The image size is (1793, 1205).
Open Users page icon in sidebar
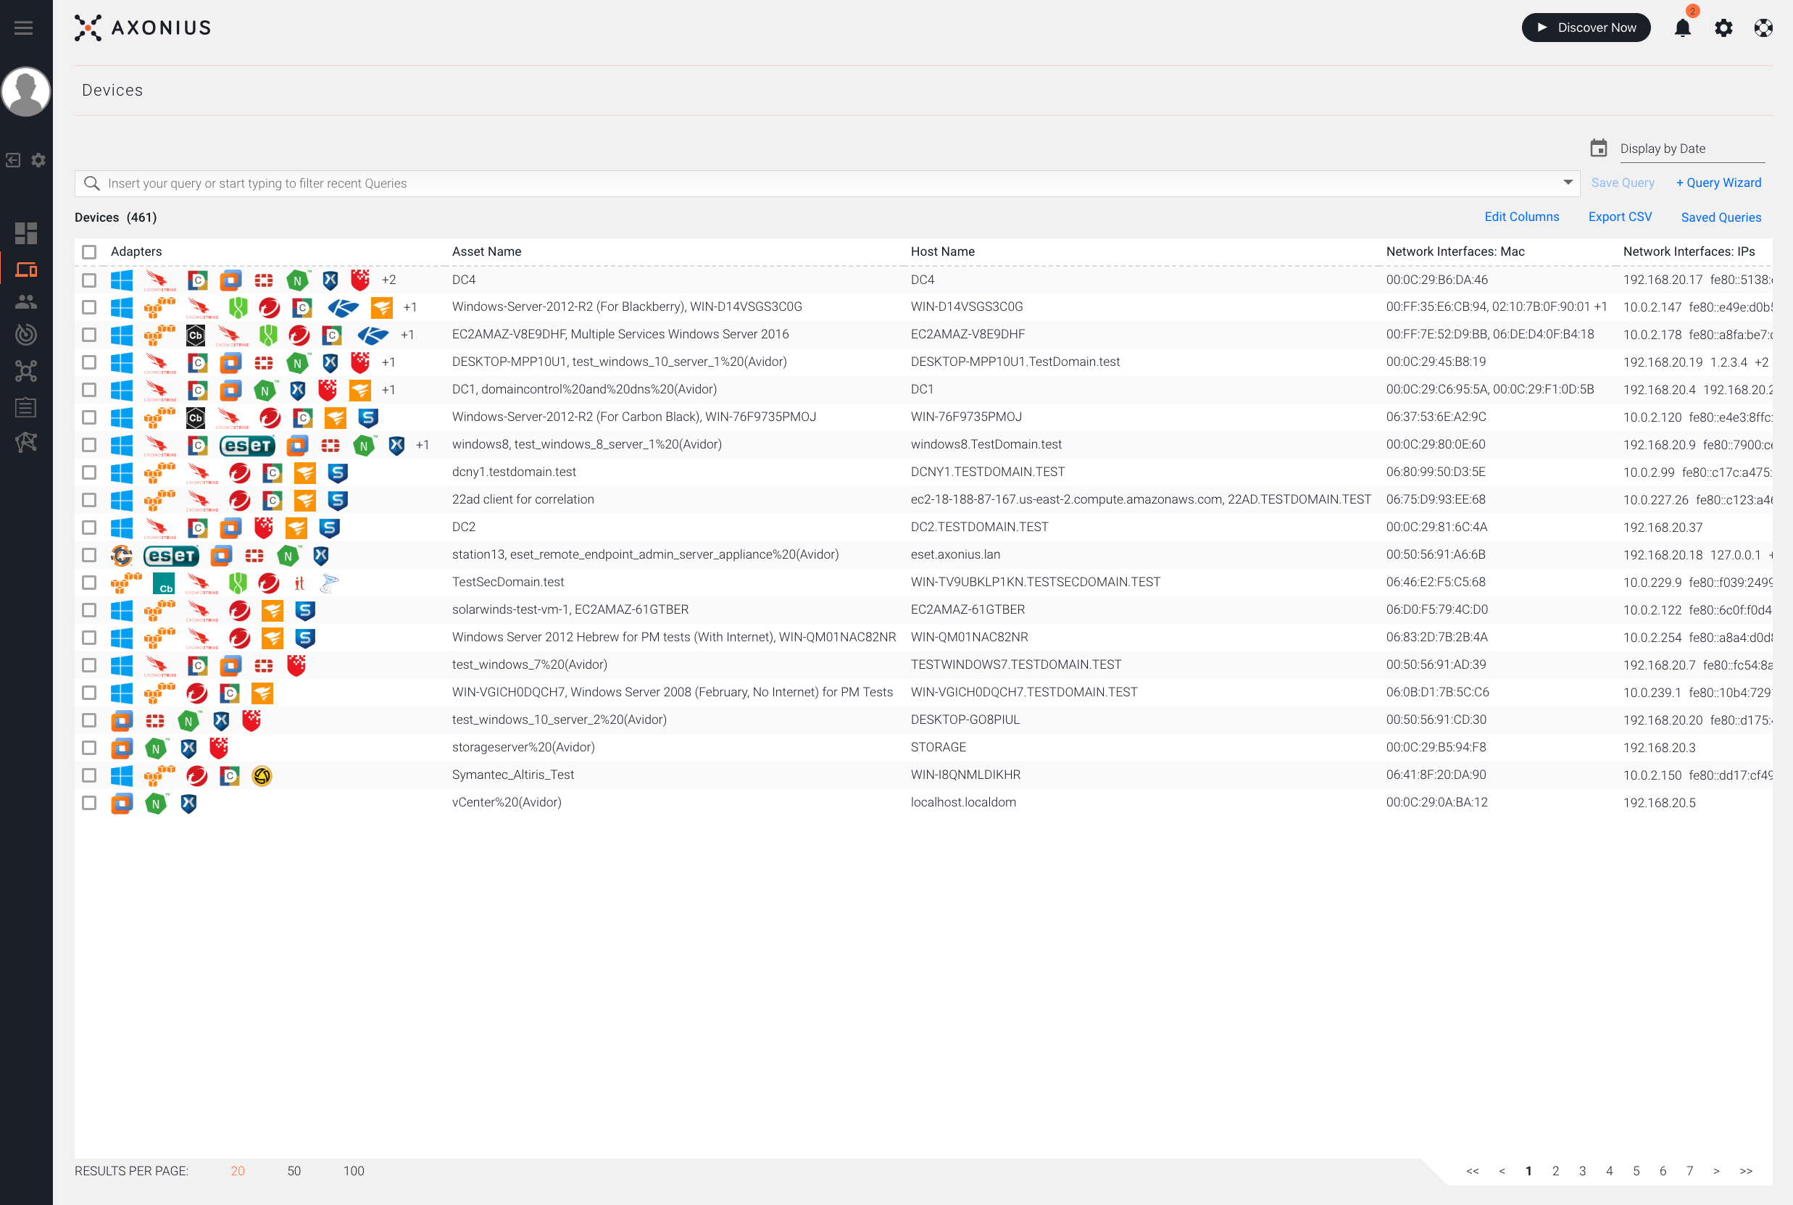coord(26,302)
